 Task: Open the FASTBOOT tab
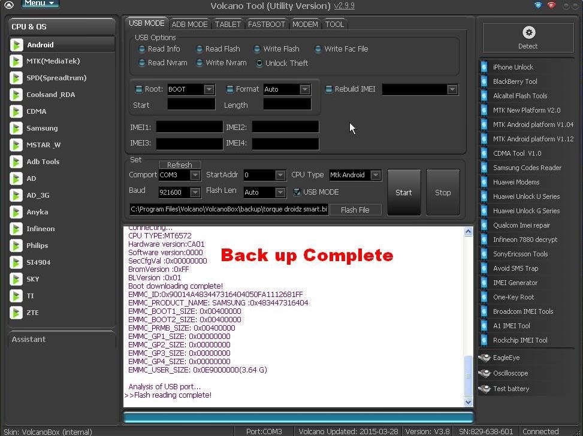266,24
